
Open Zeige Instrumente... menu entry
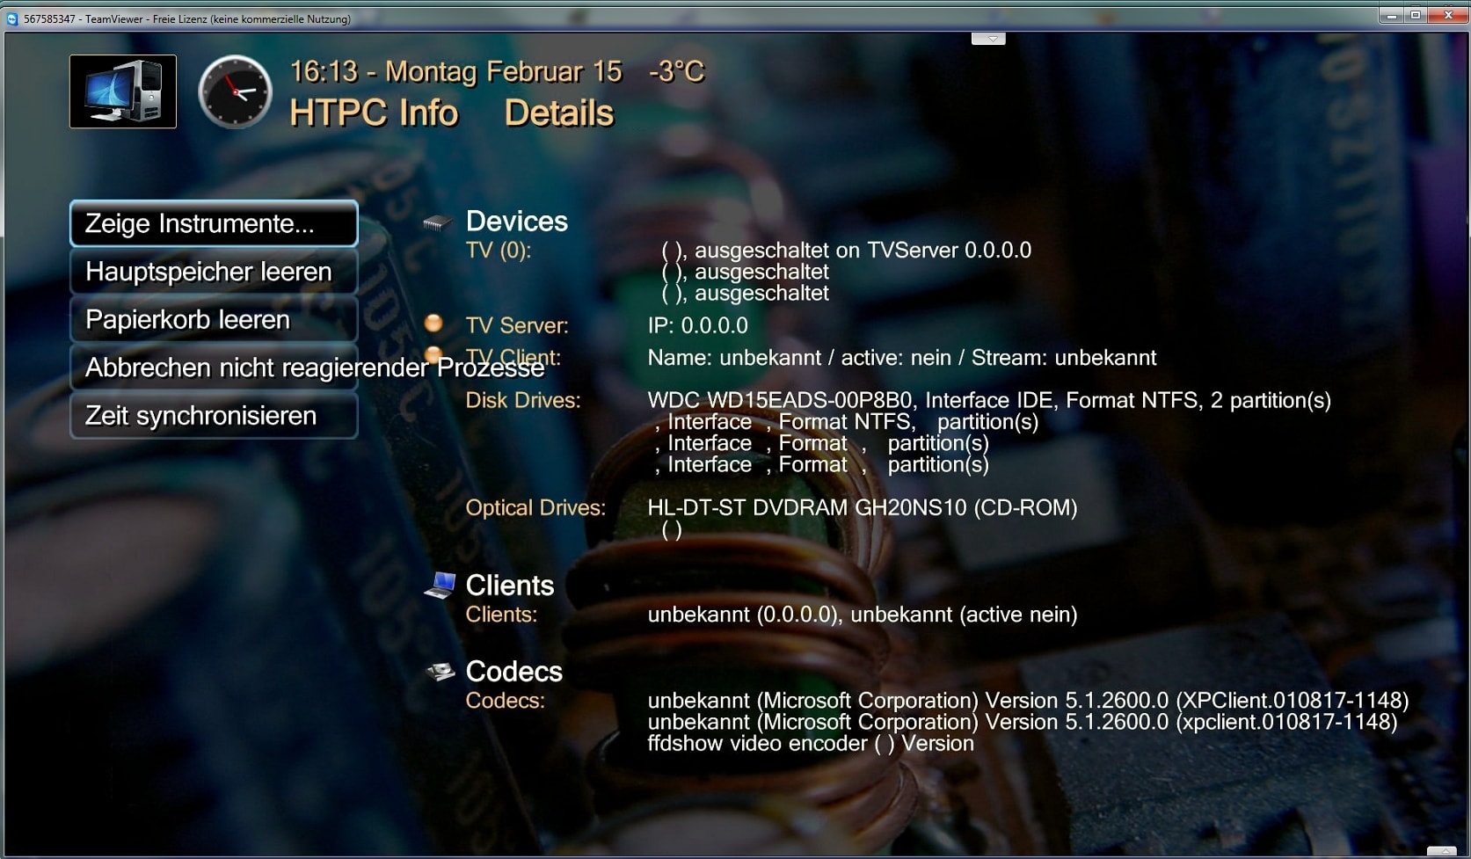[x=214, y=223]
